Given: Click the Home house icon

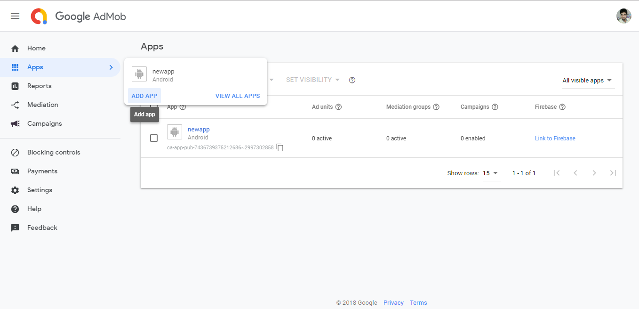Looking at the screenshot, I should [x=15, y=49].
